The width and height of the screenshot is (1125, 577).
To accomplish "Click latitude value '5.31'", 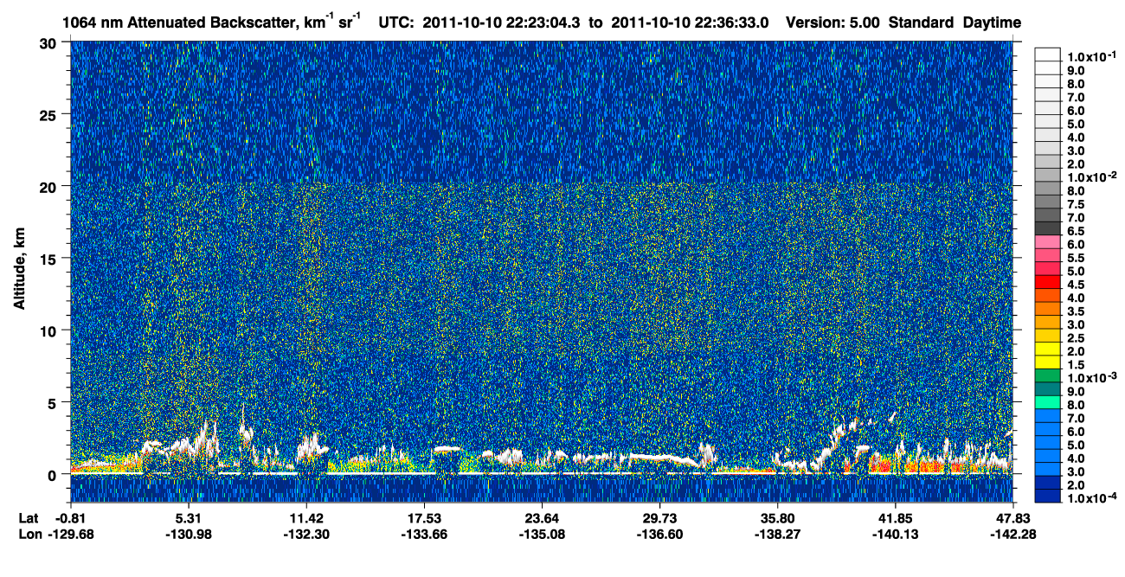I will (188, 518).
